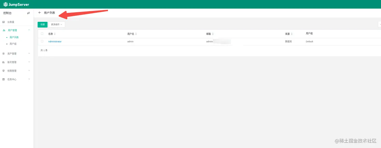
Task: Click the 仪表盘 dashboard icon
Action: 4,22
